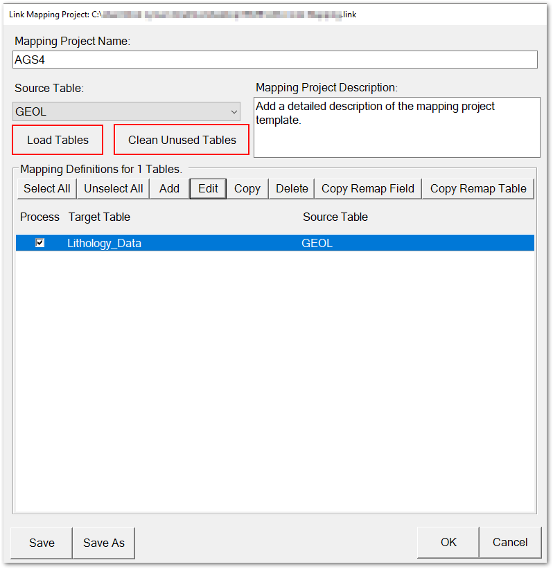Click the Process column header
Image resolution: width=553 pixels, height=569 pixels.
click(39, 217)
